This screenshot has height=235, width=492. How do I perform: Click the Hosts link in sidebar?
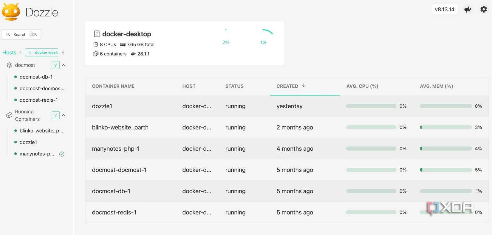(9, 52)
